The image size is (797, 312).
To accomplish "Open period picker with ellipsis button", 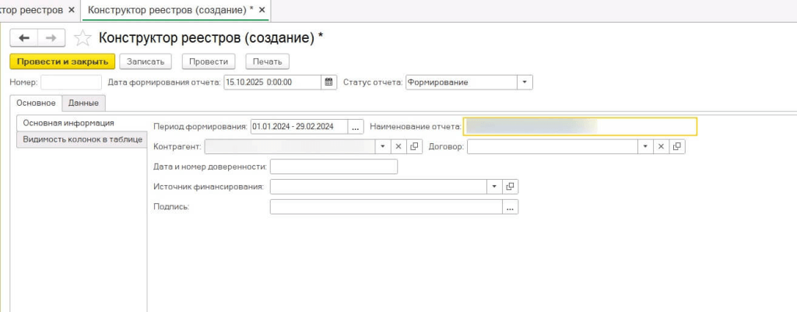I will point(356,126).
